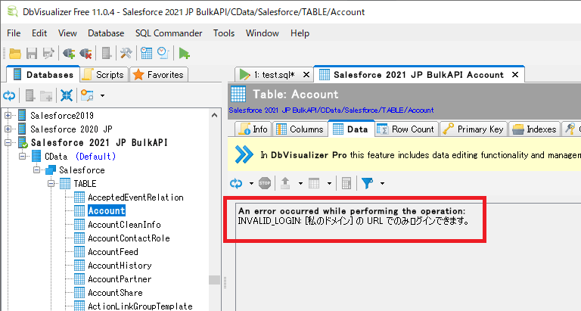Click the Save As toolbar icon
Image resolution: width=581 pixels, height=311 pixels.
[48, 54]
